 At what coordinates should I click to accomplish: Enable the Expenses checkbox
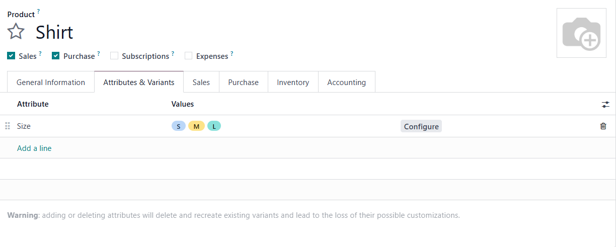pyautogui.click(x=188, y=56)
